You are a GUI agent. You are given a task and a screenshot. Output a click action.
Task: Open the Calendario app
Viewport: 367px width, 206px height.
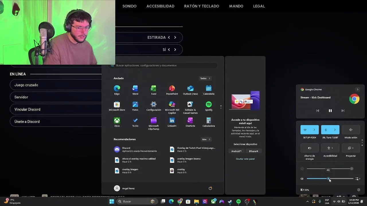click(x=209, y=90)
